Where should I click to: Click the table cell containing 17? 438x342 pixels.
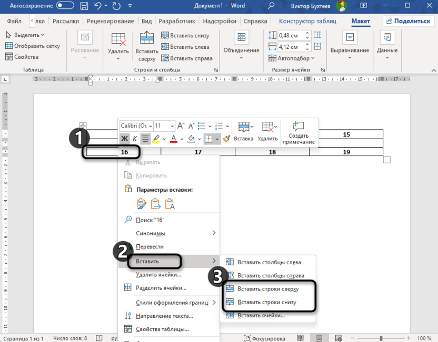(198, 152)
